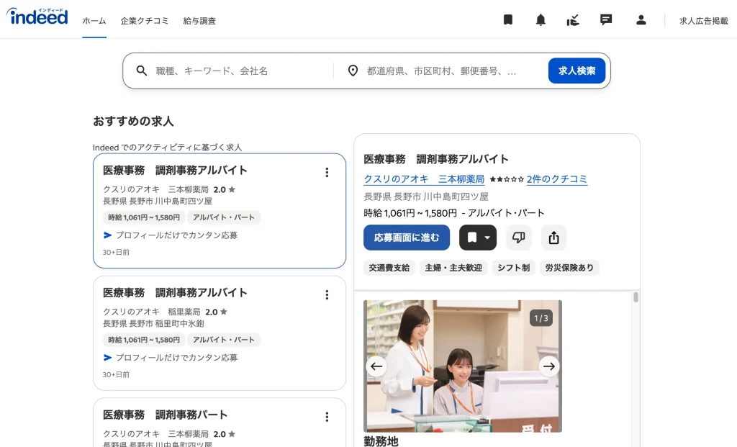Switch to the 給与調査 tab
737x447 pixels.
point(199,21)
